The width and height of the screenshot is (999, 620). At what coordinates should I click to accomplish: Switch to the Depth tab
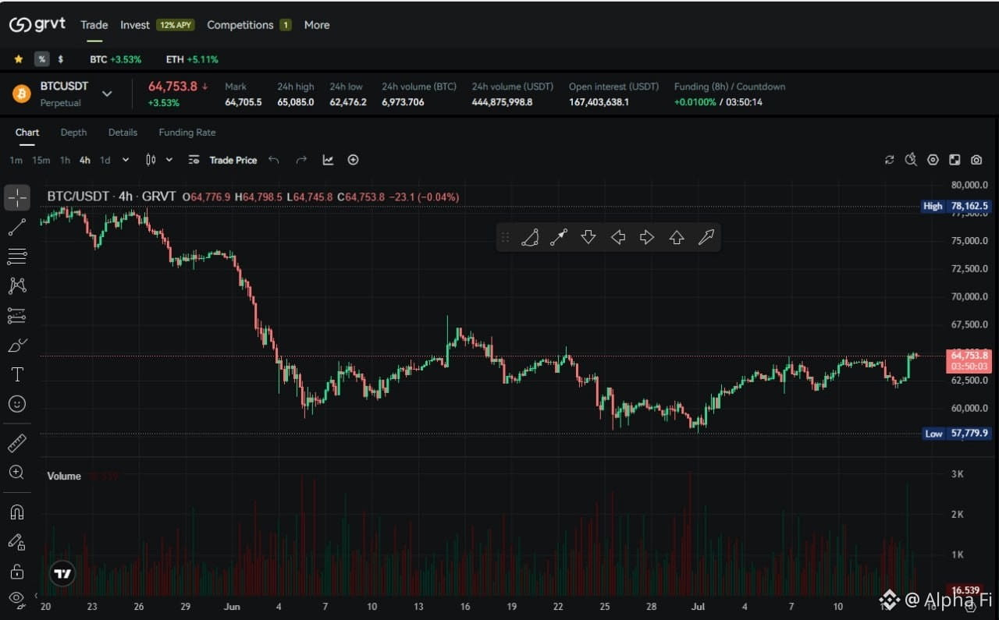click(x=73, y=133)
